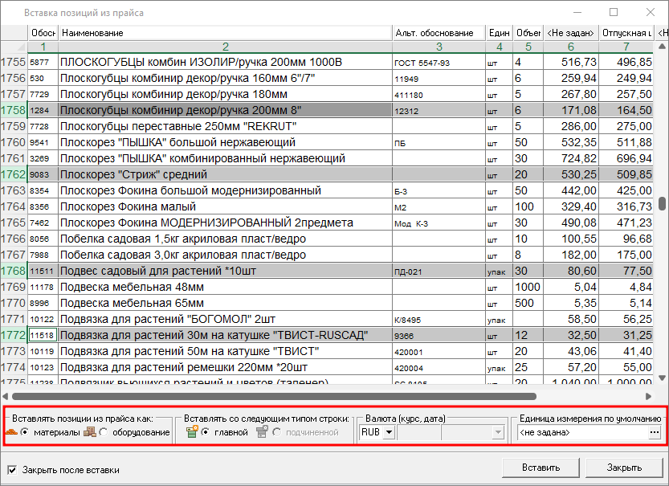Screen dimensions: 669x486
Task: Click the subordinate row type icon
Action: point(262,432)
